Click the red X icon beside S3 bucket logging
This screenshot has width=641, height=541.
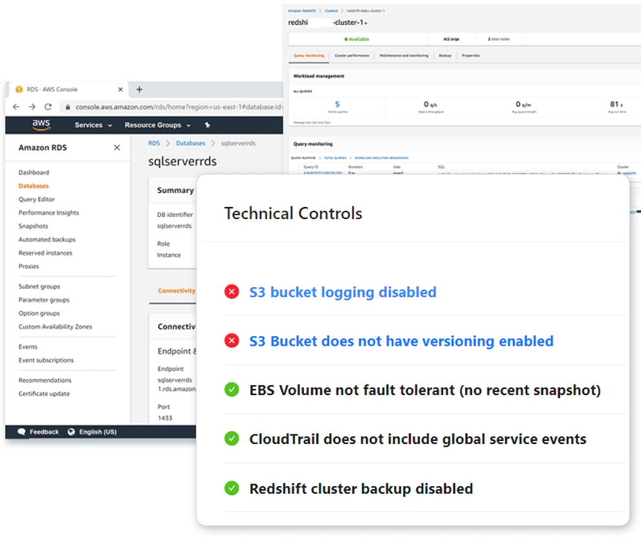232,292
